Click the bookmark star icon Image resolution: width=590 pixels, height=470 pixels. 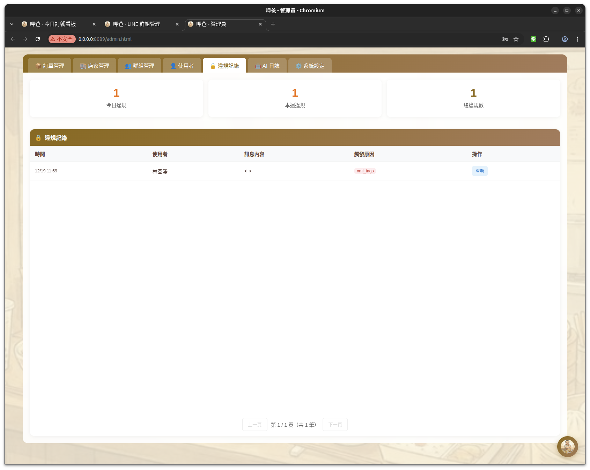pyautogui.click(x=516, y=39)
